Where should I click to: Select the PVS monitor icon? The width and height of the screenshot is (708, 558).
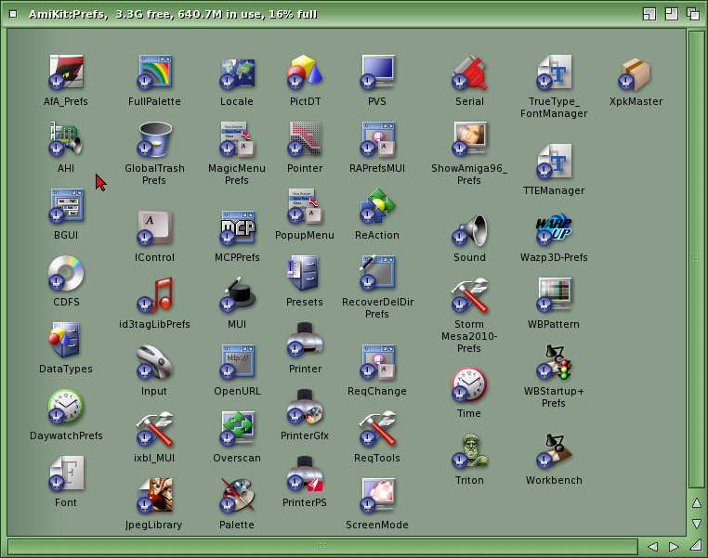coord(377,71)
